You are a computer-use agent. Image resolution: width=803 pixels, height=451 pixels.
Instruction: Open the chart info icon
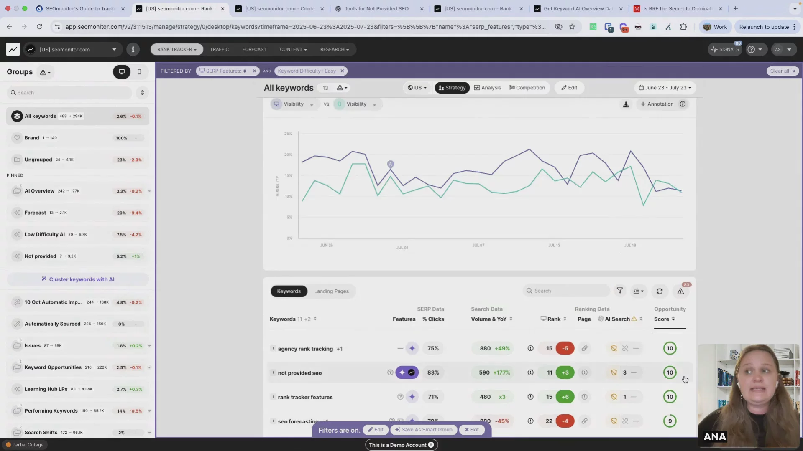pyautogui.click(x=683, y=104)
